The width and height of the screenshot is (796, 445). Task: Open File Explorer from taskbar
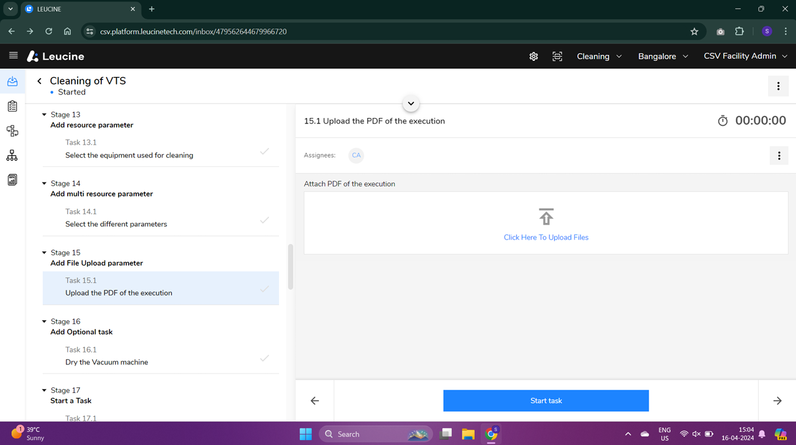point(468,434)
